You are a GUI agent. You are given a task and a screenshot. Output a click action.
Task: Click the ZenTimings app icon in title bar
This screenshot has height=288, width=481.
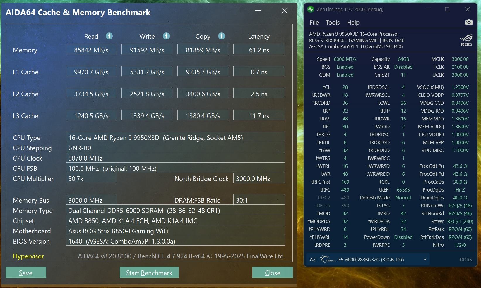[311, 9]
